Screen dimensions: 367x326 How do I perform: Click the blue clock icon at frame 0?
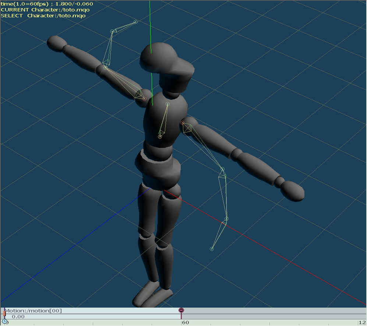tap(4, 322)
